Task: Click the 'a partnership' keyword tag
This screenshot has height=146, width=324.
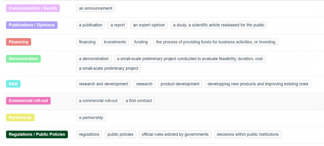Action: click(x=91, y=118)
